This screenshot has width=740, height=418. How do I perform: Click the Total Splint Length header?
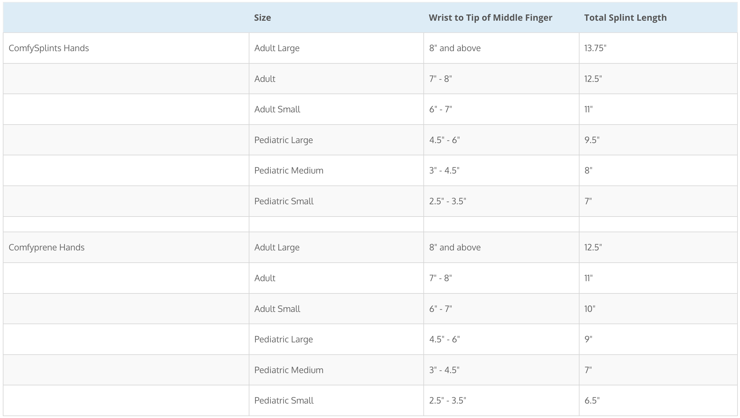[658, 18]
